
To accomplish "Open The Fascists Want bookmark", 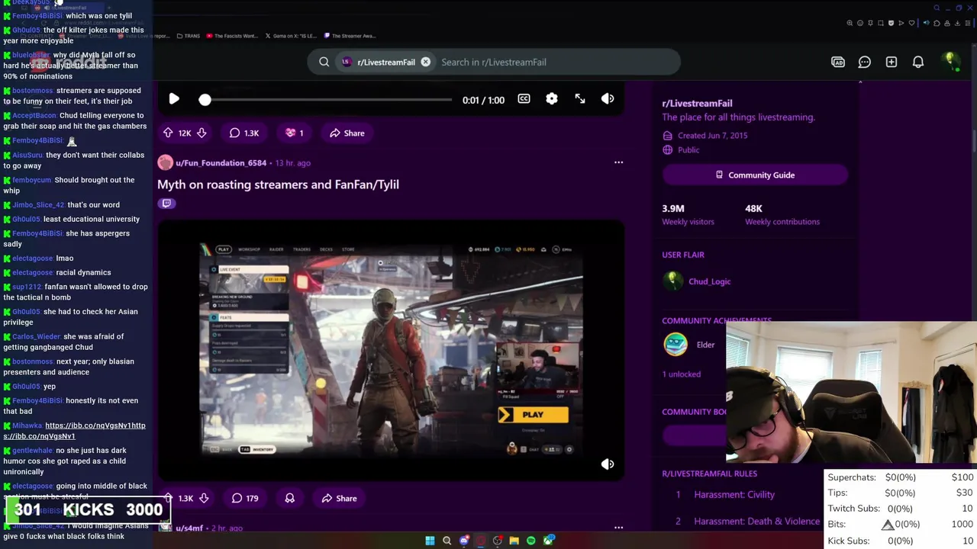I will tap(232, 36).
